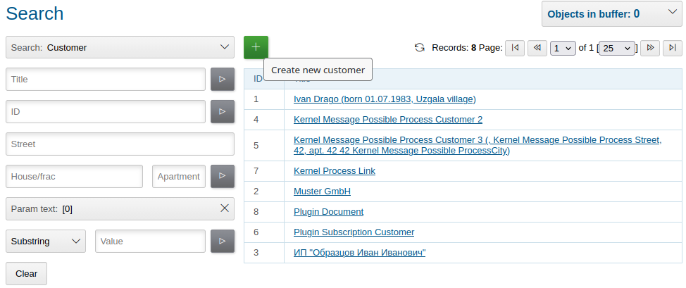686x288 pixels.
Task: Click the Clear button
Action: click(26, 273)
